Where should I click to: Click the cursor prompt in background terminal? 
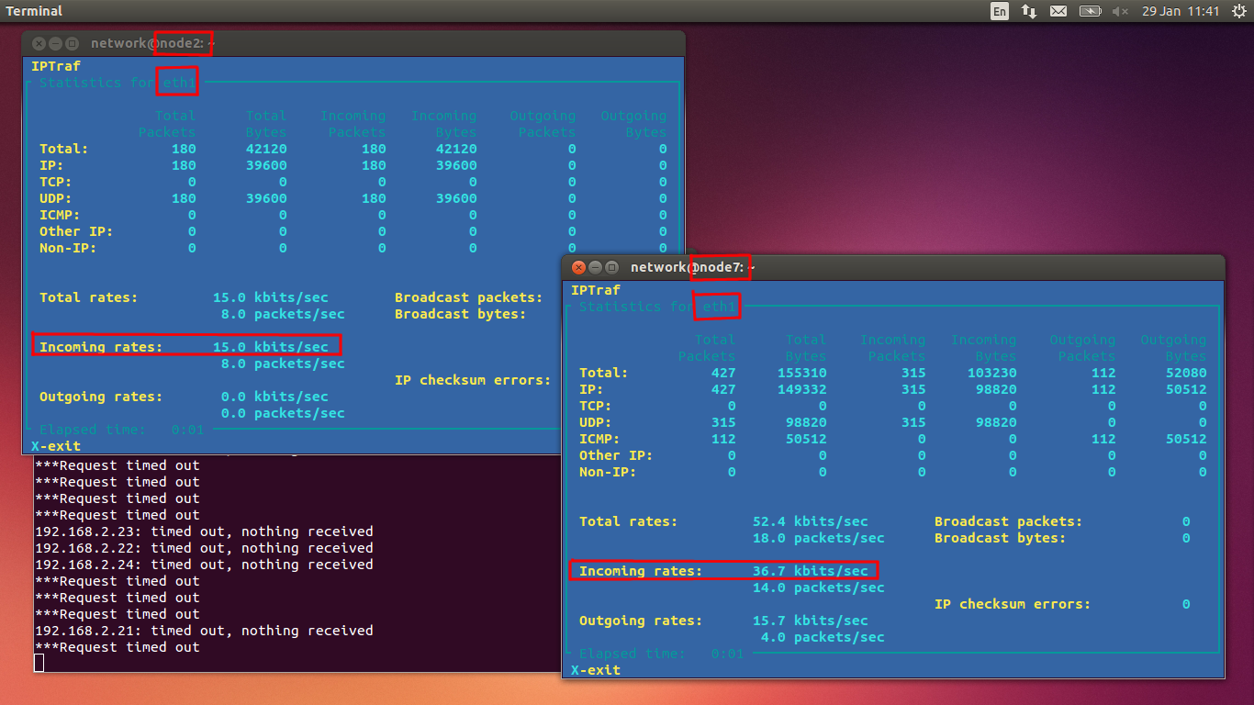coord(39,663)
